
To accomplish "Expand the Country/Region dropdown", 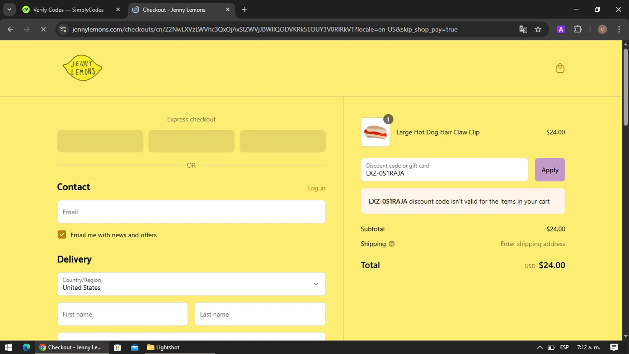I will pos(191,284).
